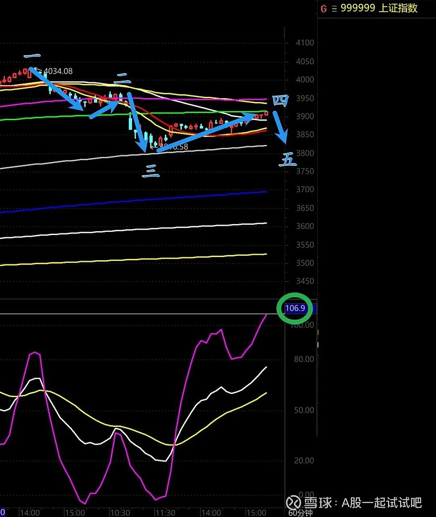Select the 999999 上证指数 title
Screen dimensions: 436x517
(379, 8)
